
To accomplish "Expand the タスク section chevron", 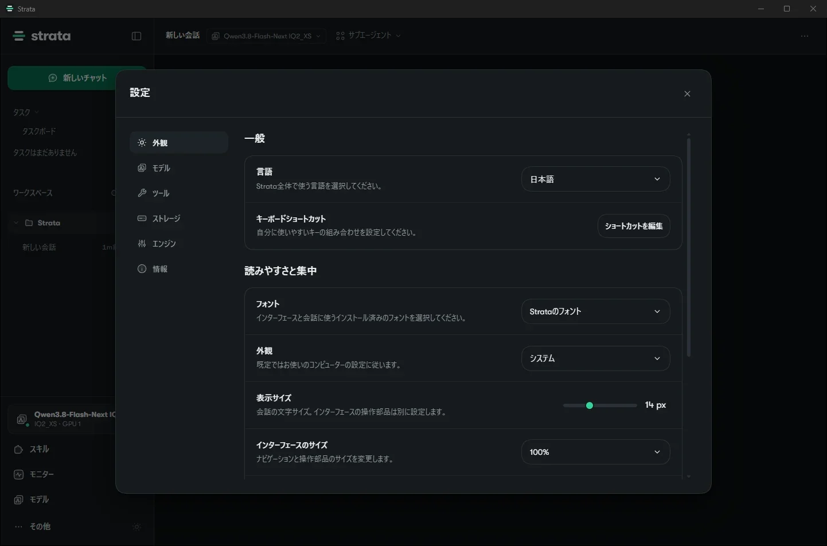I will (x=37, y=112).
